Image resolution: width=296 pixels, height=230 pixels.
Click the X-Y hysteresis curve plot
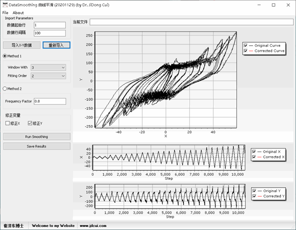click(x=166, y=80)
